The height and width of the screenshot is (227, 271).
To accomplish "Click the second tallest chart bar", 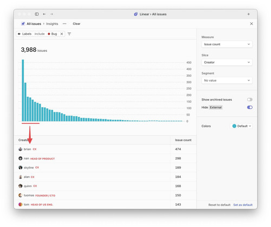I will click(25, 102).
